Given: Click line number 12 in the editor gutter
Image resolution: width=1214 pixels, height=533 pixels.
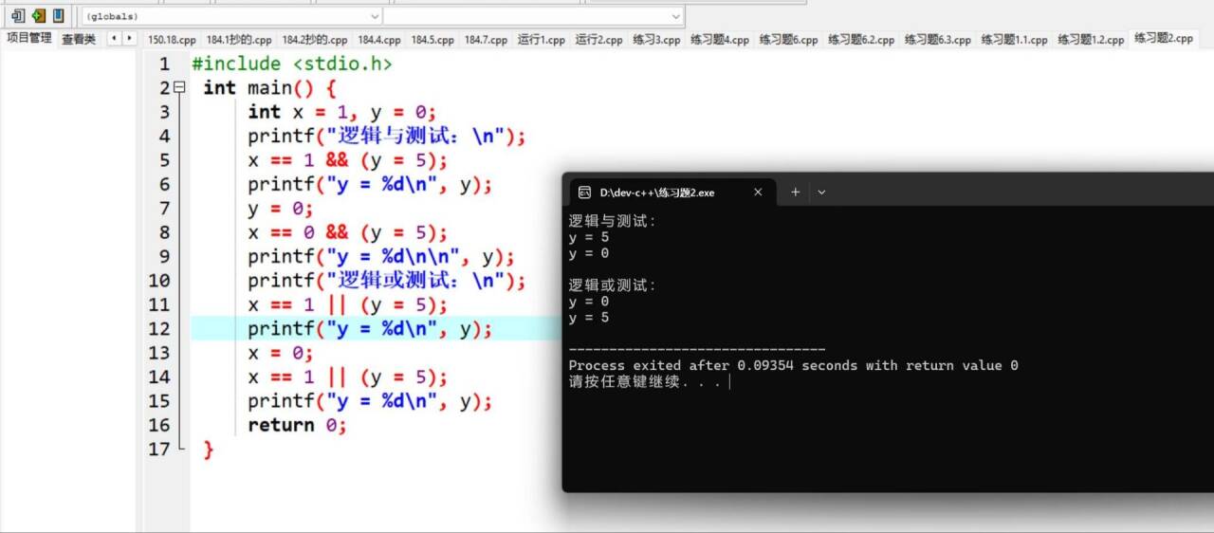Looking at the screenshot, I should tap(159, 329).
